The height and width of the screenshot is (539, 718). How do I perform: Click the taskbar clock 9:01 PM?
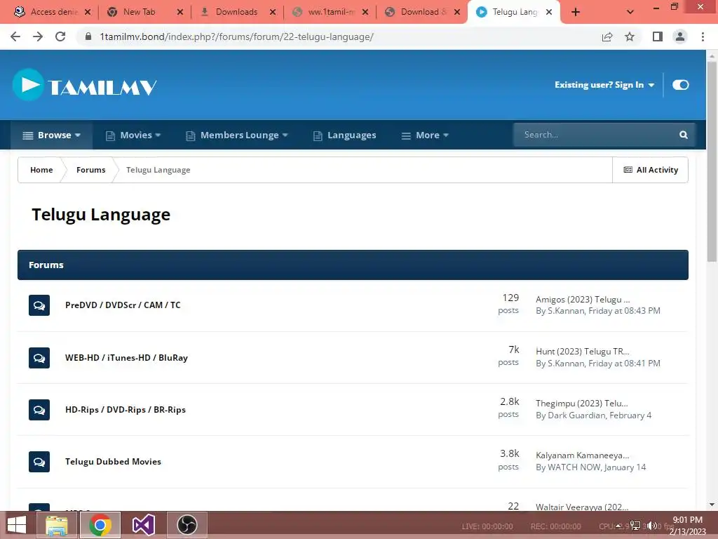(x=687, y=520)
